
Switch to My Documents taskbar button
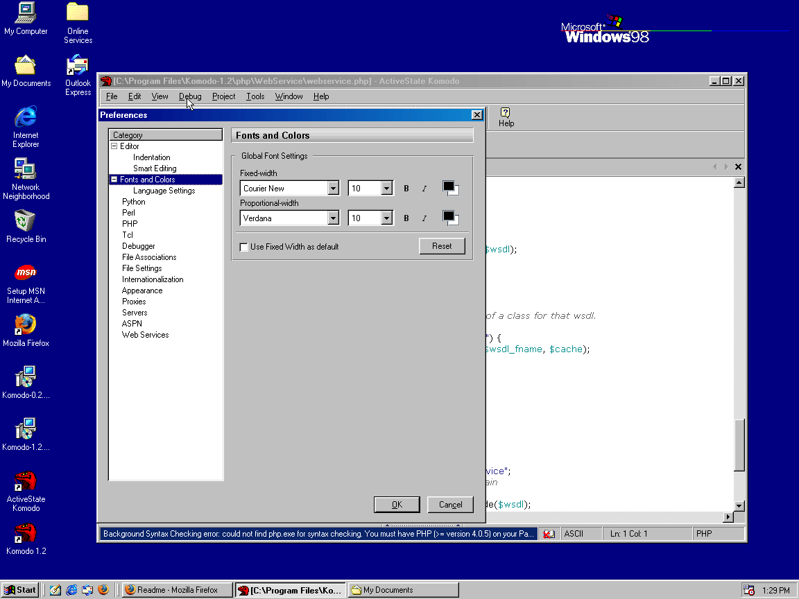pyautogui.click(x=403, y=590)
